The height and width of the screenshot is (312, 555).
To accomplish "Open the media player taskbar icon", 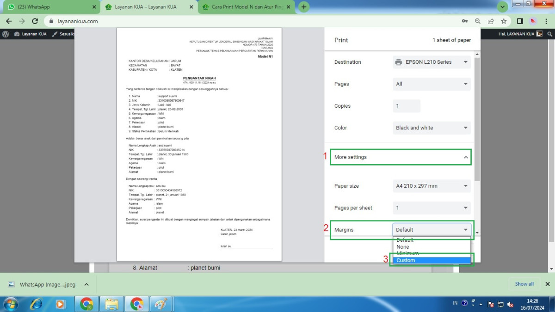I will [61, 304].
